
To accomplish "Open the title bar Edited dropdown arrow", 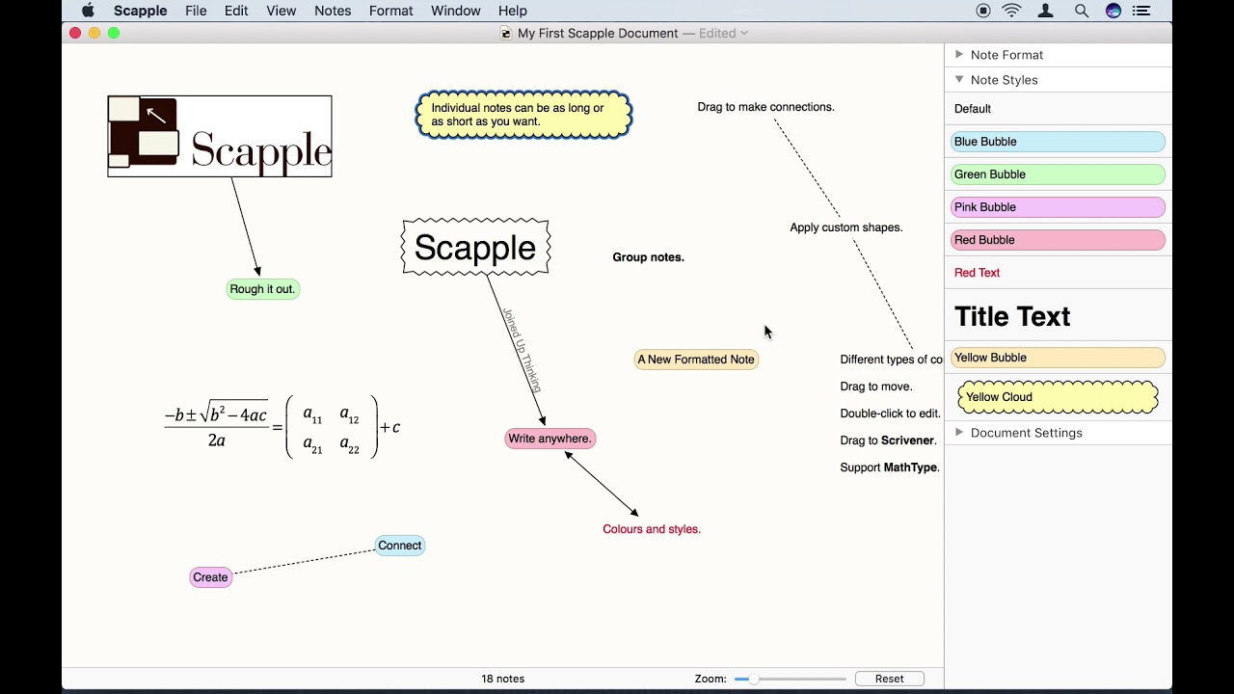I will pyautogui.click(x=743, y=34).
